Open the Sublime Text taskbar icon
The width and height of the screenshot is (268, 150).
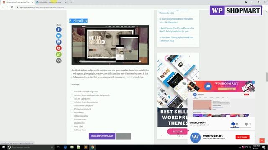click(x=85, y=147)
